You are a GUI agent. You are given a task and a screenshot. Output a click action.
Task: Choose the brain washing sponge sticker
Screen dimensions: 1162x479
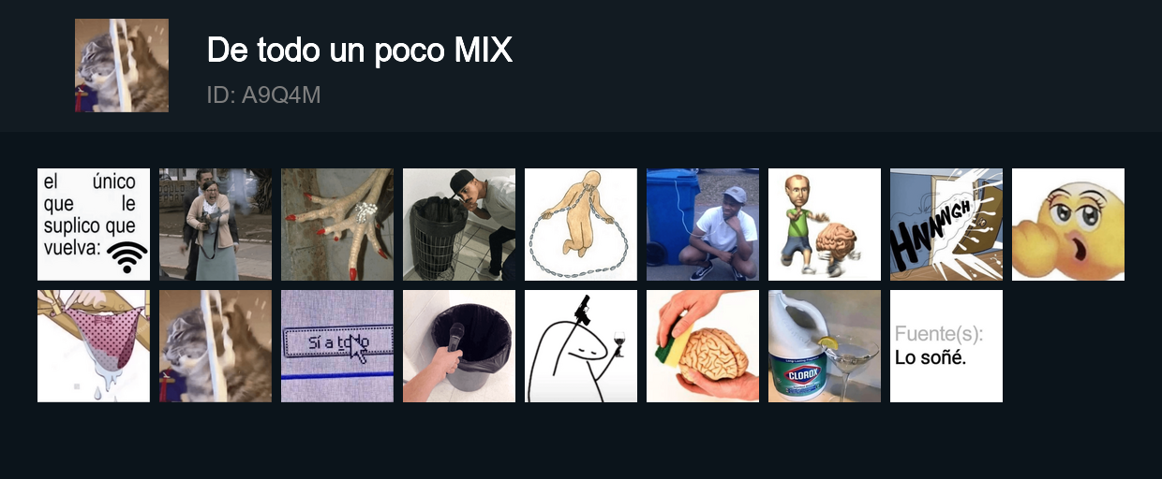pos(703,346)
